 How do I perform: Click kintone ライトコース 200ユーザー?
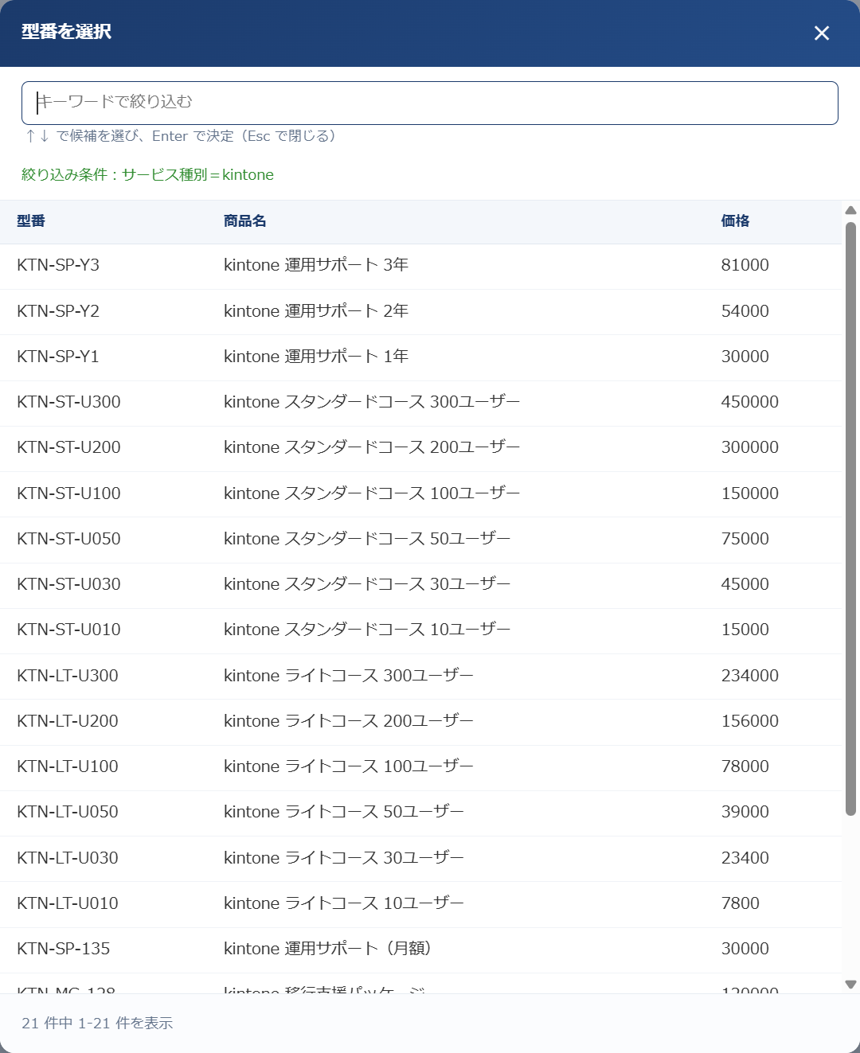(x=349, y=721)
